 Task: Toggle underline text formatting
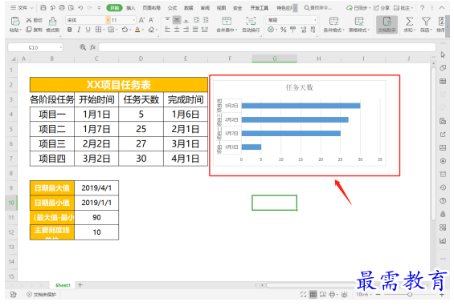88,30
